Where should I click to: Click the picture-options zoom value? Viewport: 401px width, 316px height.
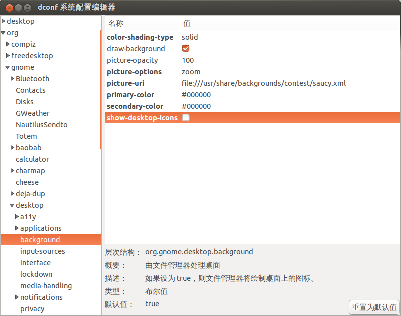pos(191,72)
